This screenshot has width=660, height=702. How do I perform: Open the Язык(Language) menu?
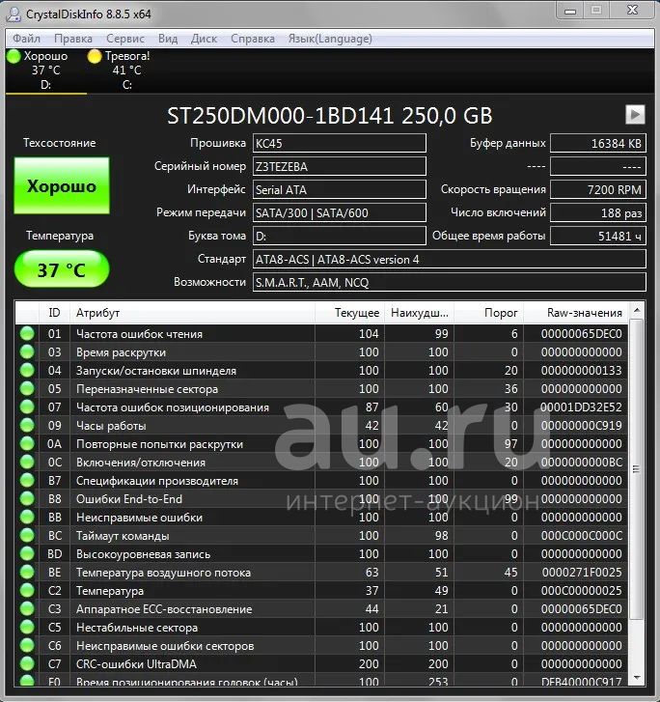(330, 39)
